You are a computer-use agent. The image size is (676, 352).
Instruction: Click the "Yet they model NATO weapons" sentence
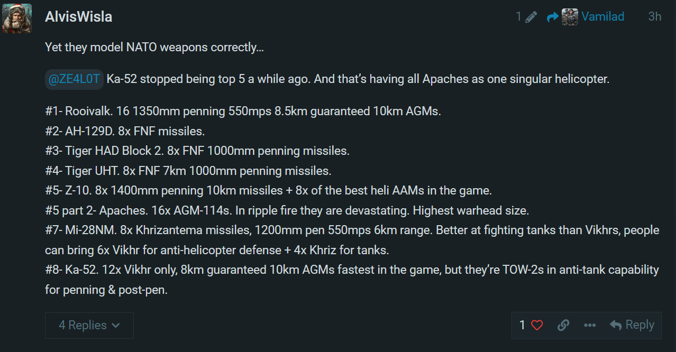pyautogui.click(x=154, y=47)
